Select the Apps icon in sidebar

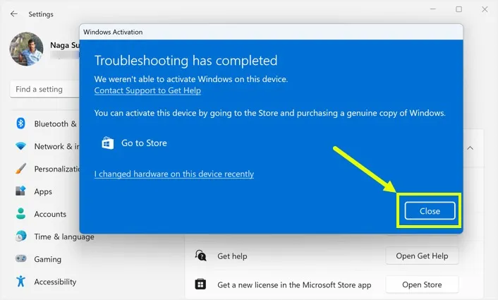click(x=20, y=191)
